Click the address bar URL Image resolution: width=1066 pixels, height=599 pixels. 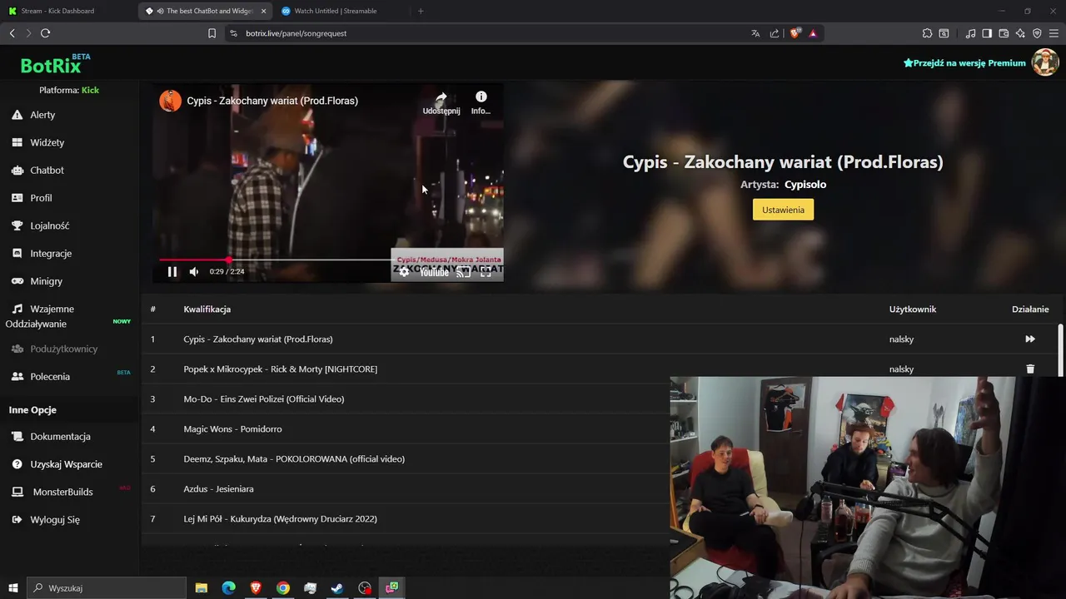click(x=296, y=33)
